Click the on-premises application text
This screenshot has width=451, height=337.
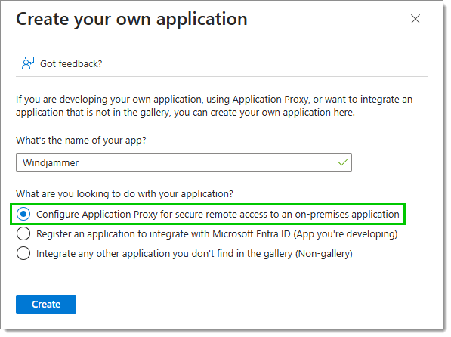[x=348, y=215]
